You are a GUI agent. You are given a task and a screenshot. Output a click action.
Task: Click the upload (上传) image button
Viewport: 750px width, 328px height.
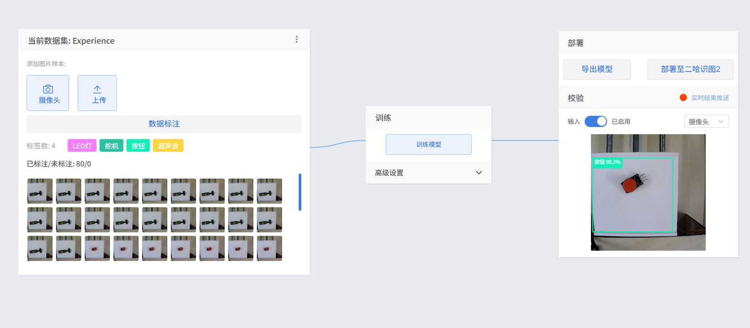[97, 93]
